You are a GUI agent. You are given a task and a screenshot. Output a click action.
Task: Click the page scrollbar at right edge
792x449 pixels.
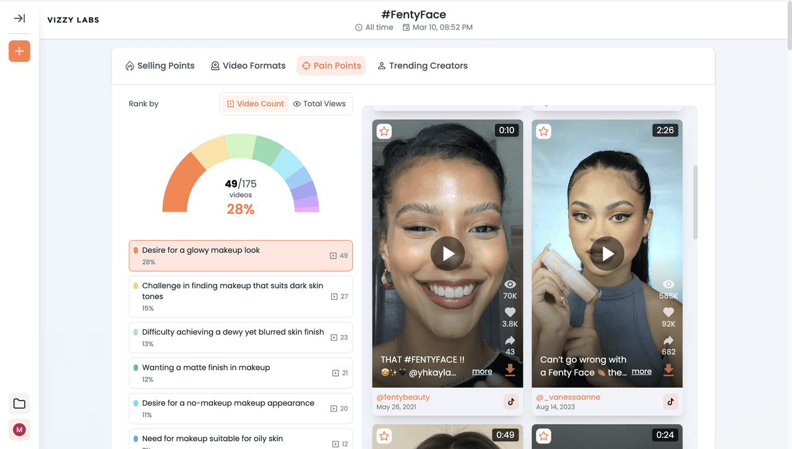pos(789,26)
